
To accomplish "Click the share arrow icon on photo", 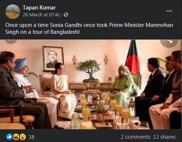I will [169, 42].
